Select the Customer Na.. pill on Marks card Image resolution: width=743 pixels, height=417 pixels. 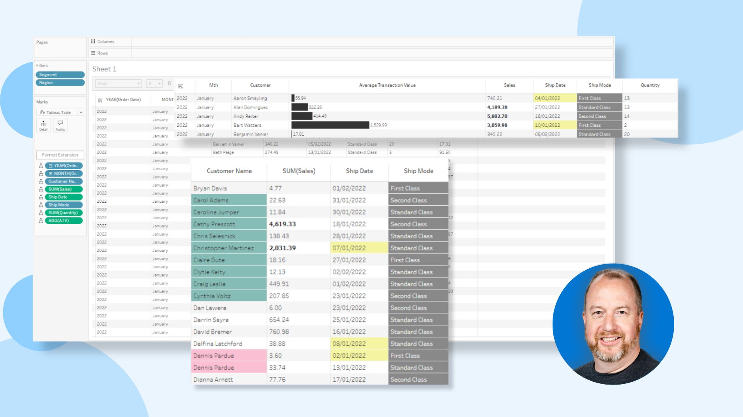64,181
